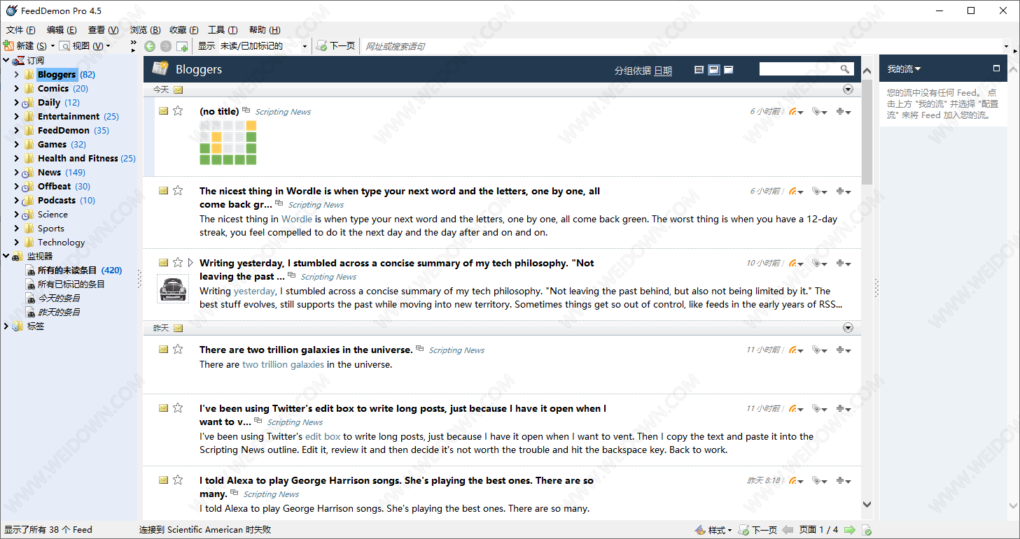This screenshot has width=1020, height=539.
Task: Go back with the green back arrow
Action: coord(150,46)
